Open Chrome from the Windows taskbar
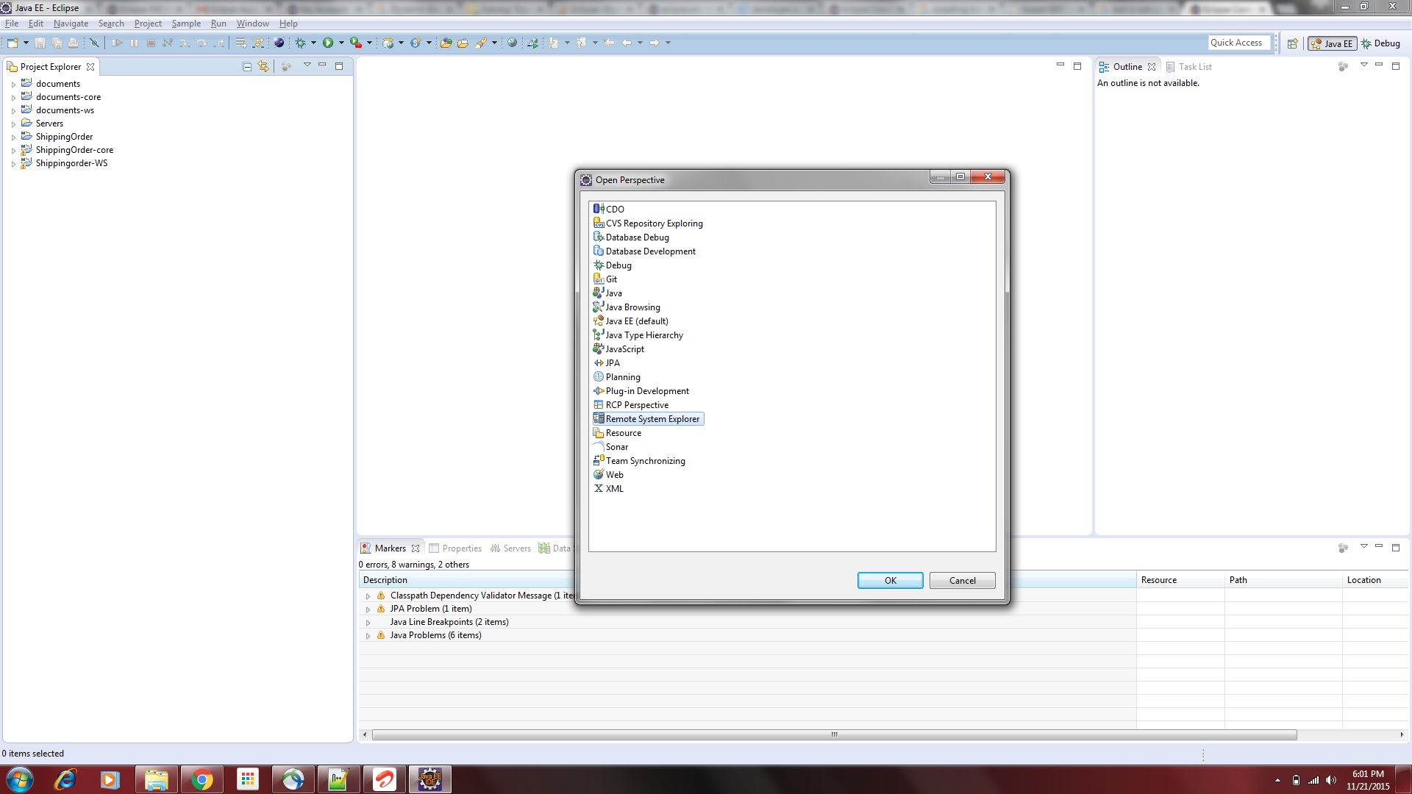 pos(202,779)
